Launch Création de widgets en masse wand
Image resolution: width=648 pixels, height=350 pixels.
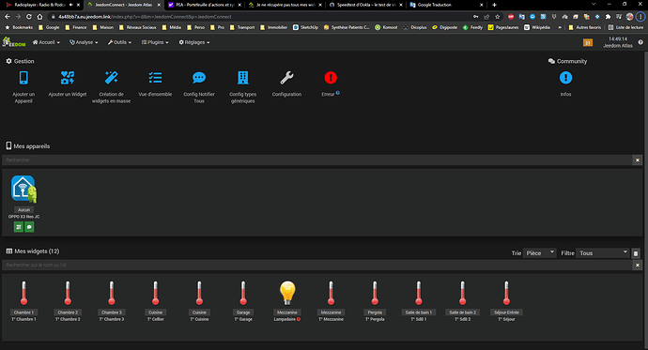[x=111, y=78]
